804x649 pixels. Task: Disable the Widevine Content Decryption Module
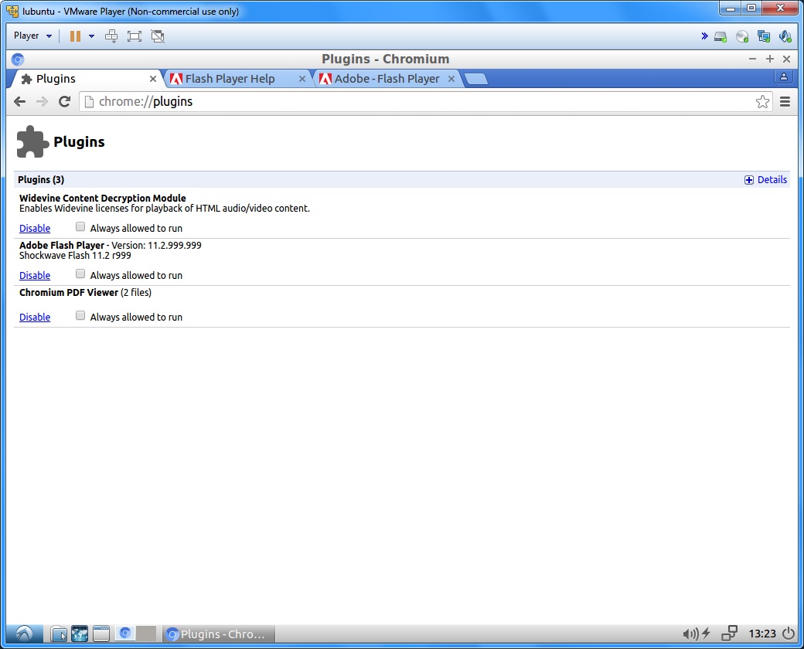pyautogui.click(x=35, y=228)
